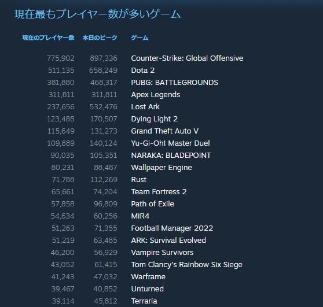Select ARK current count 51,219
This screenshot has width=323, height=307.
pyautogui.click(x=63, y=241)
